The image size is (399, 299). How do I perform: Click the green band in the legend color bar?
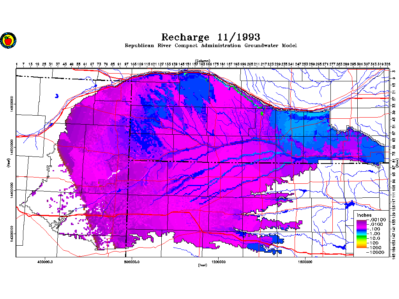pyautogui.click(x=362, y=237)
